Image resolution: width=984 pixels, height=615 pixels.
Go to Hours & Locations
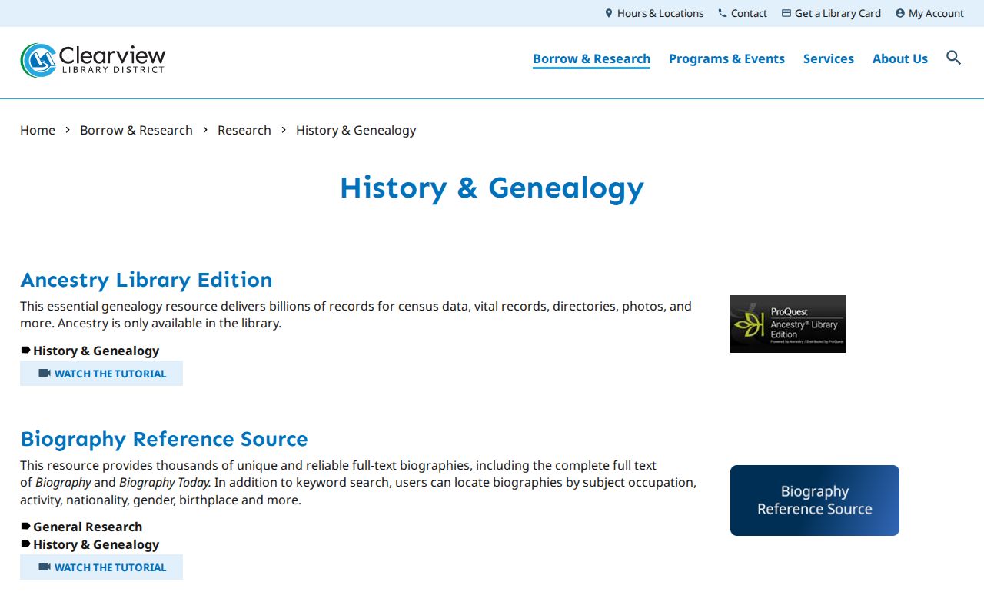(x=660, y=13)
